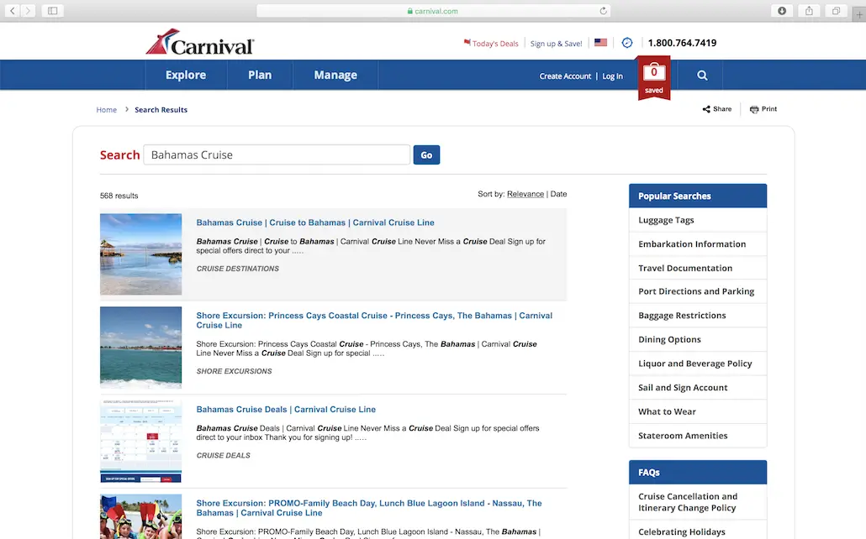Click Log In link
The height and width of the screenshot is (539, 866).
[612, 76]
